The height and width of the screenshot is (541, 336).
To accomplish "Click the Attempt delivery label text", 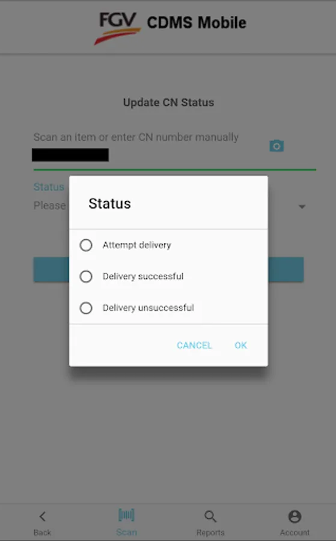I will point(136,245).
